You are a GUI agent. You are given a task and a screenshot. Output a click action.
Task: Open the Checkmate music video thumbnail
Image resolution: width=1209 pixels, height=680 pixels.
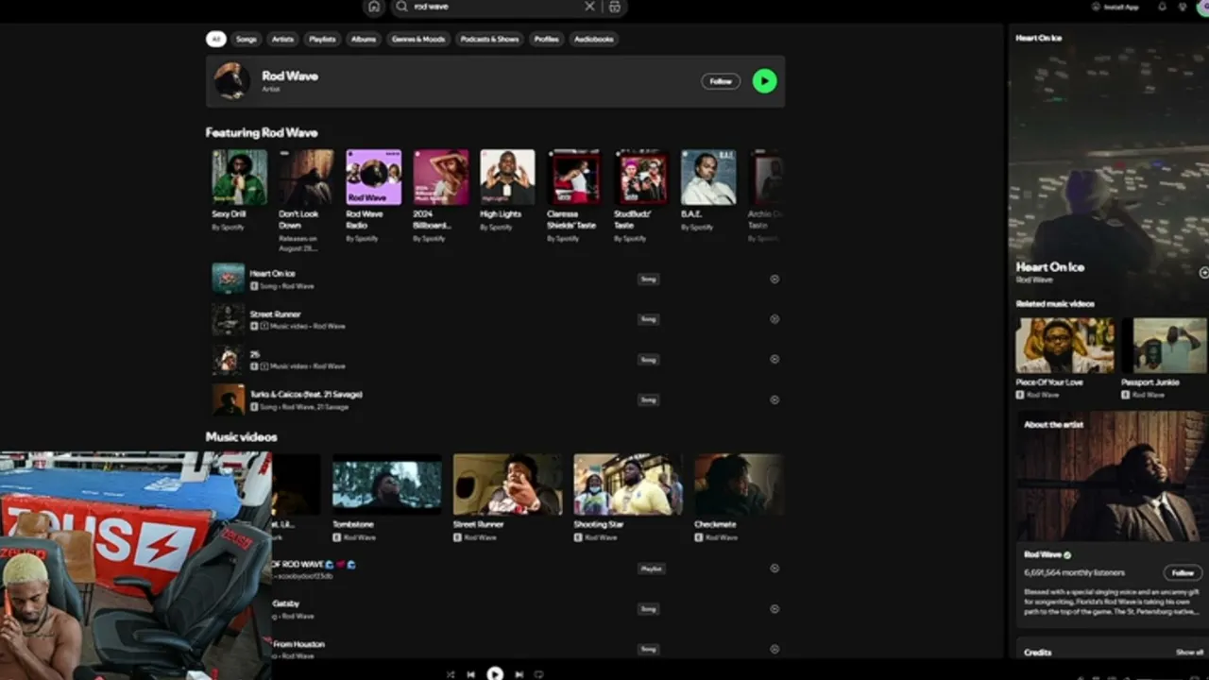click(739, 484)
